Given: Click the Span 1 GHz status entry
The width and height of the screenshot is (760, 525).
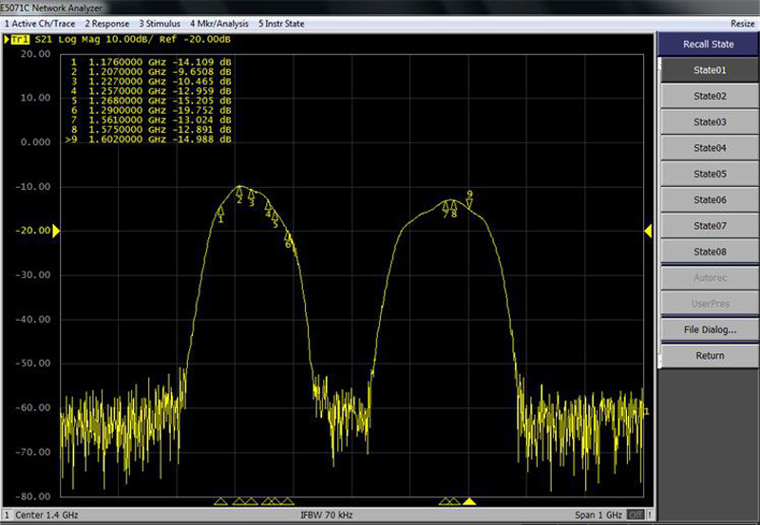Looking at the screenshot, I should point(598,515).
